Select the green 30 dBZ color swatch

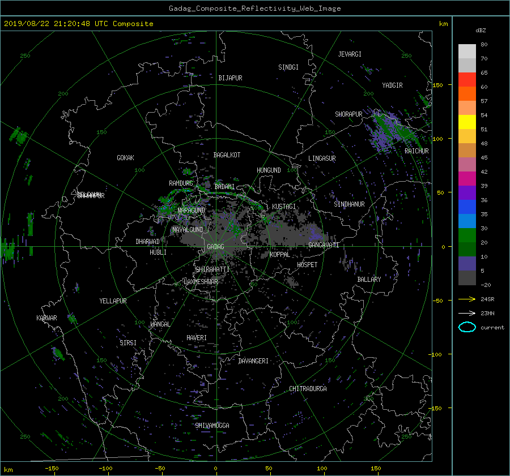467,235
